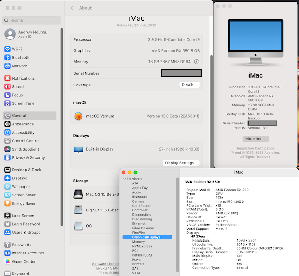Open Internet Accounts @ icon
Viewport: 299px width, 276px height.
coord(7,253)
